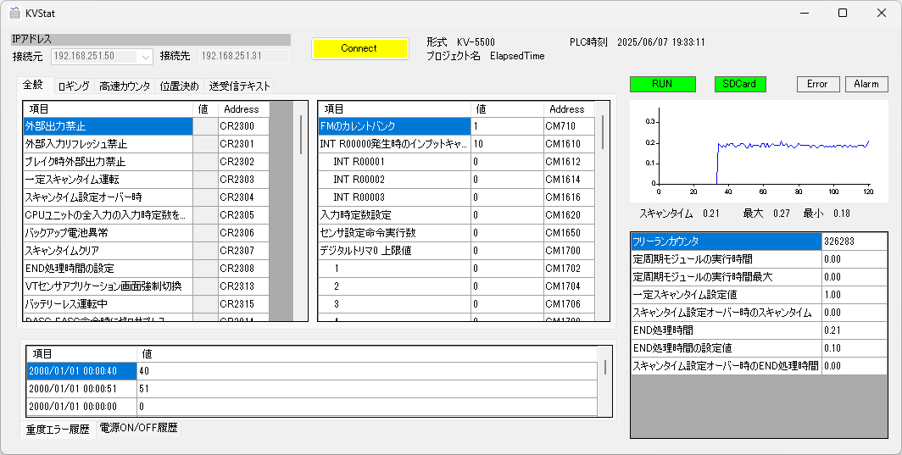Select the 位置決め tab
The image size is (902, 455).
pos(179,86)
